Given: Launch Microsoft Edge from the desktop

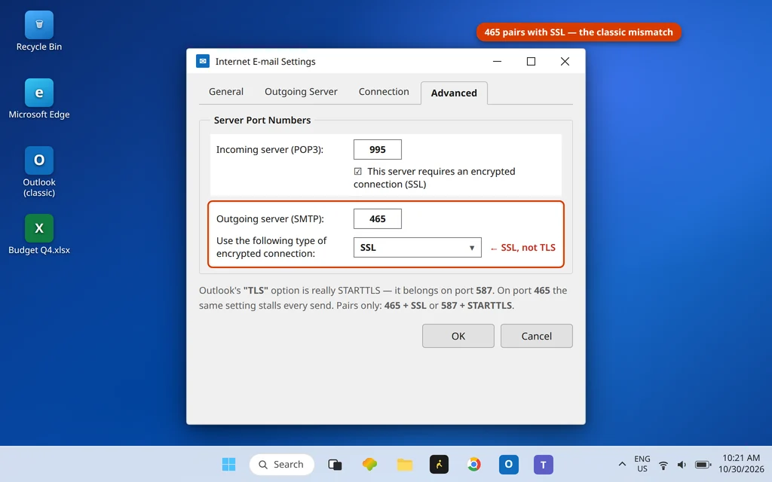Looking at the screenshot, I should coord(39,99).
